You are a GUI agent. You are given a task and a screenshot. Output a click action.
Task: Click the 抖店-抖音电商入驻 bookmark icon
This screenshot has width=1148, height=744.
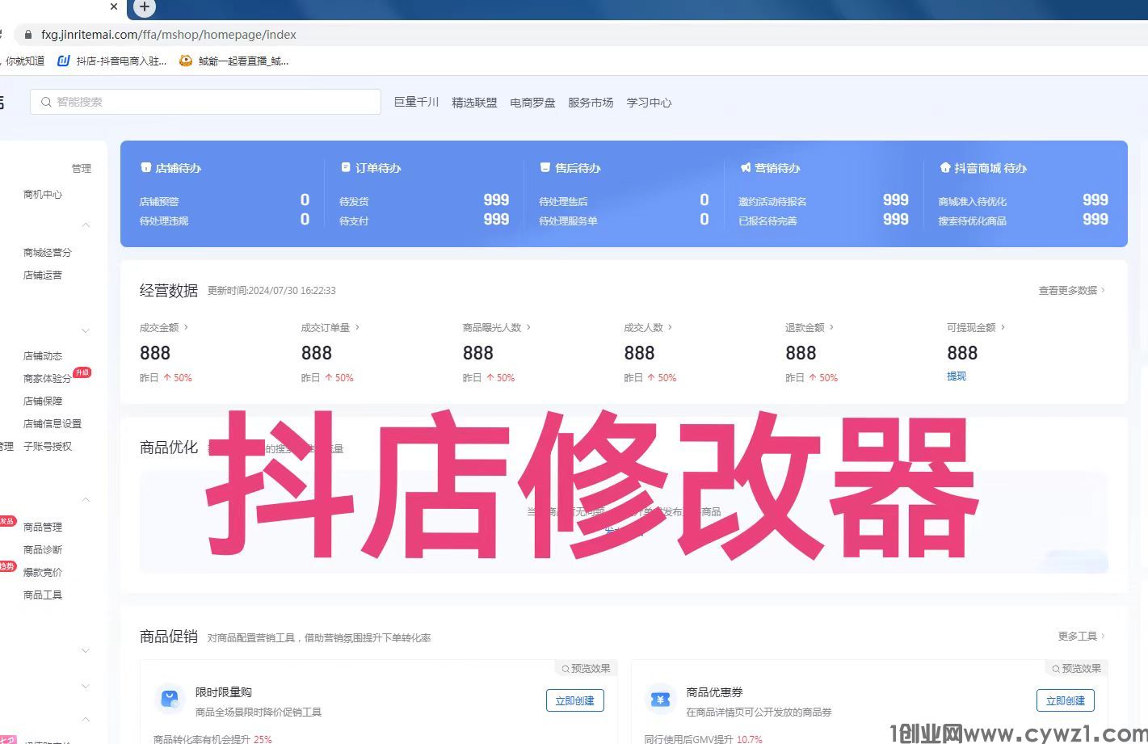[x=63, y=61]
